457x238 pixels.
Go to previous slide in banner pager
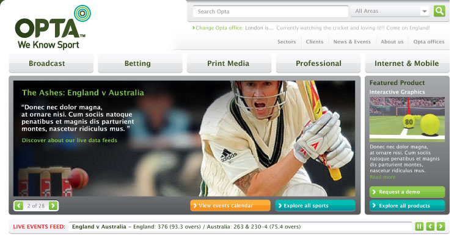(x=19, y=206)
